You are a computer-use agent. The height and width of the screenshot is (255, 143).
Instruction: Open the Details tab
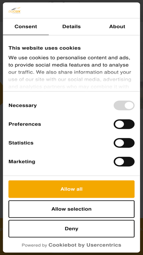[72, 27]
